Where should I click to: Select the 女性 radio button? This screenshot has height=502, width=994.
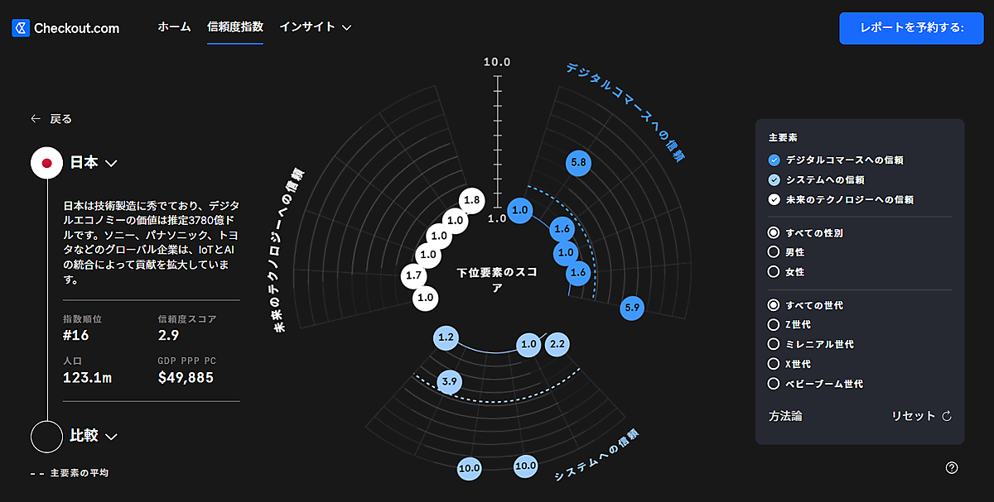(x=774, y=272)
